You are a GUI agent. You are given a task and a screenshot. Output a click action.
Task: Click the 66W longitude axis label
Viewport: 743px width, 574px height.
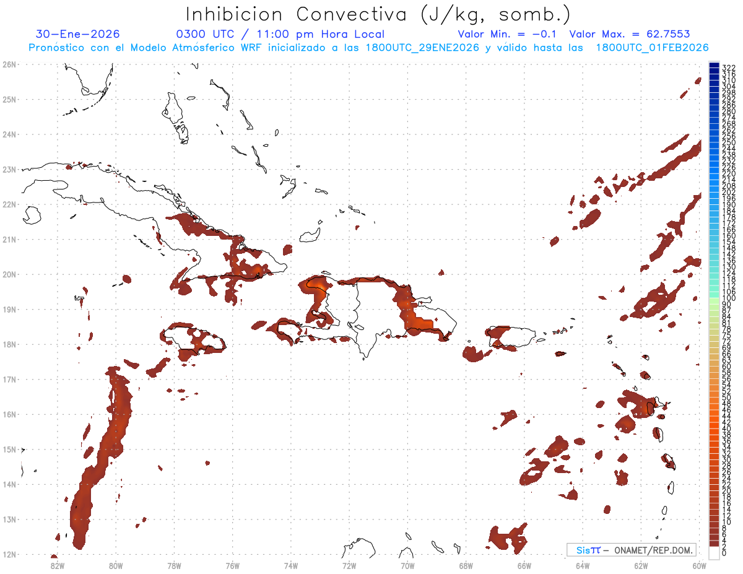524,565
